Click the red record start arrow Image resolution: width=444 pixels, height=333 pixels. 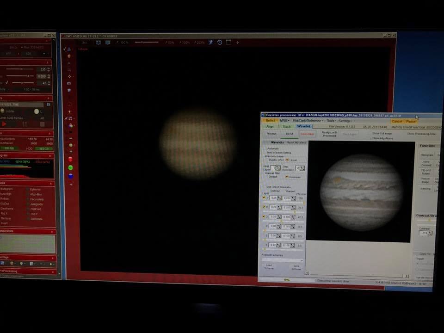(x=4, y=124)
